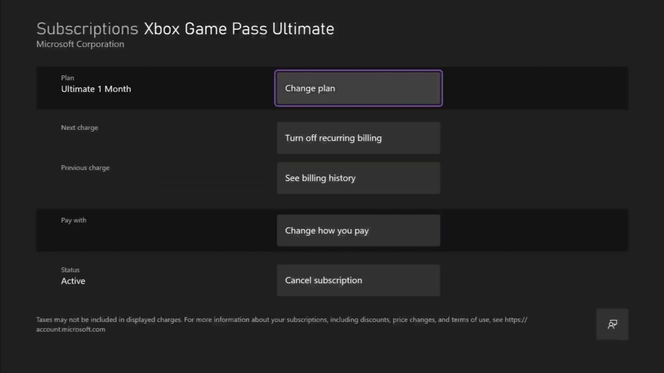Image resolution: width=664 pixels, height=373 pixels.
Task: Click the taxes disclaimer text at bottom
Action: 281,320
